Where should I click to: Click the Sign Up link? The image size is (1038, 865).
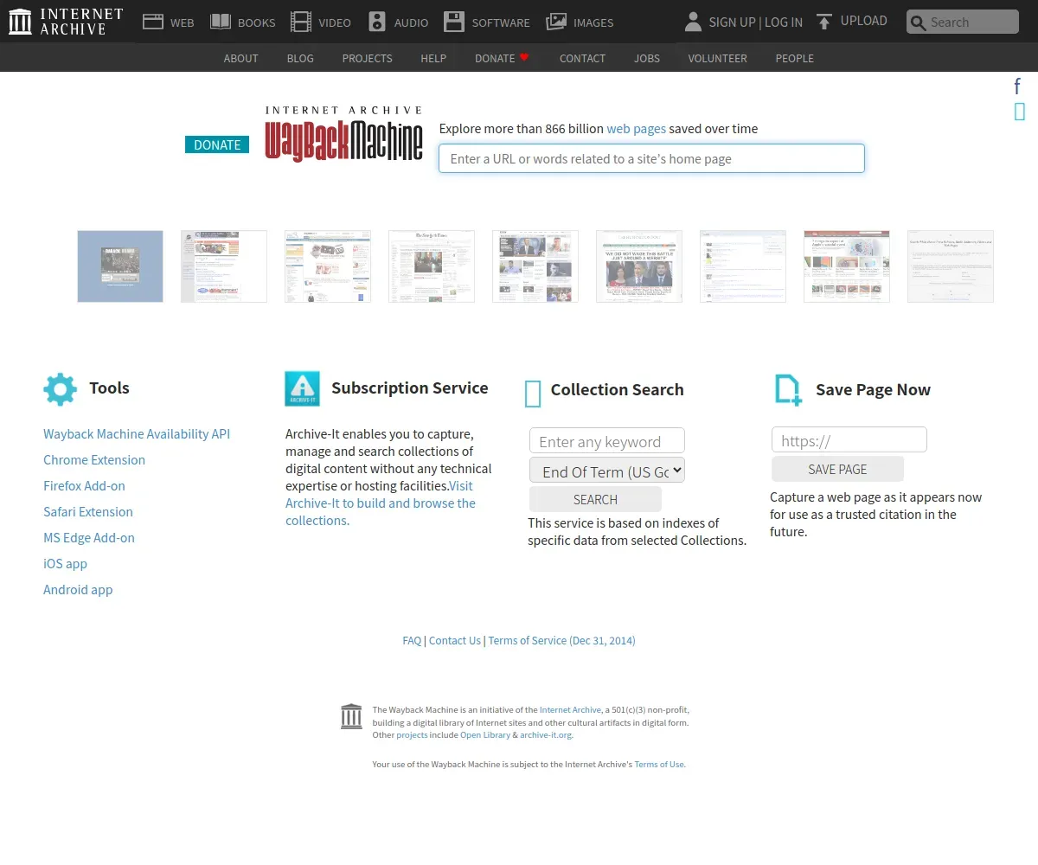click(732, 22)
